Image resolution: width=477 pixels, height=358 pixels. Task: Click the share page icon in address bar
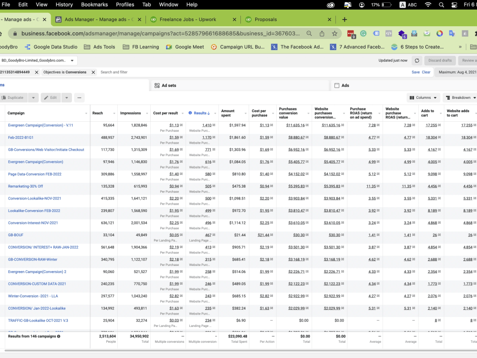coord(322,33)
